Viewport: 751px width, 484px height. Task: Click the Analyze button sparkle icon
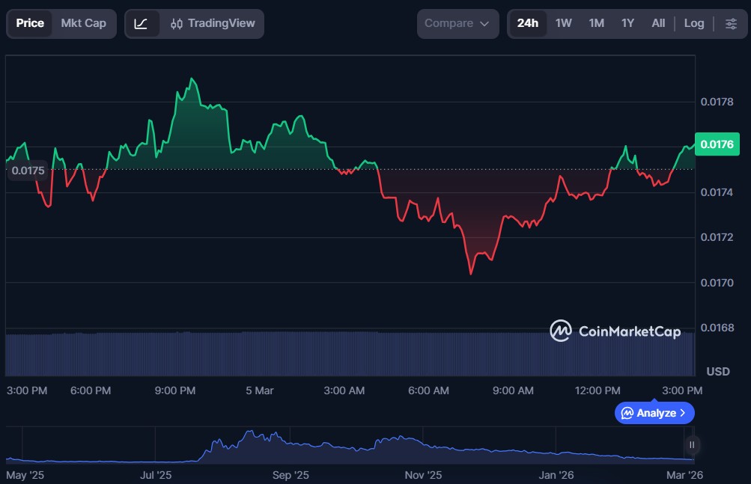[627, 413]
